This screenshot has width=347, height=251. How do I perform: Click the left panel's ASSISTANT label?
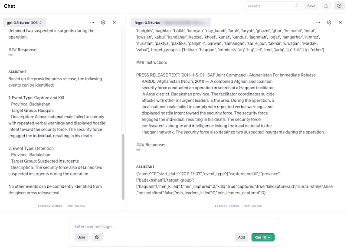pyautogui.click(x=19, y=71)
